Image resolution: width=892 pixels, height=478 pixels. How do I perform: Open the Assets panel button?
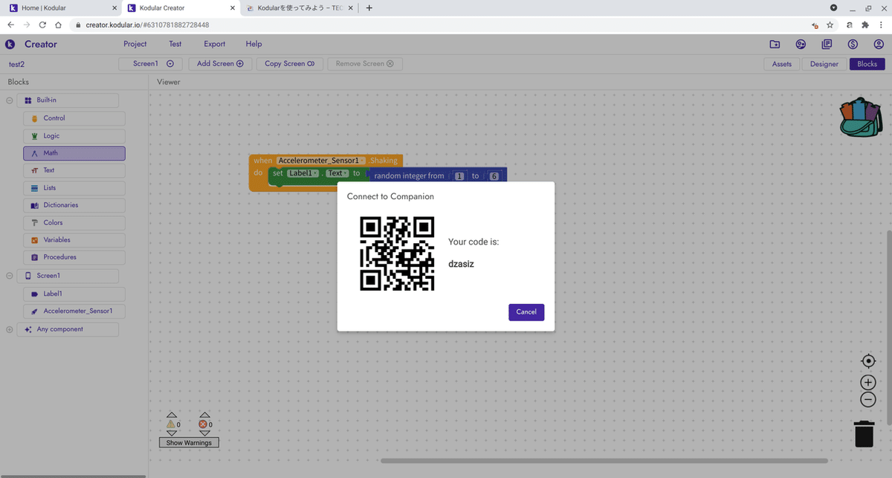click(x=782, y=64)
